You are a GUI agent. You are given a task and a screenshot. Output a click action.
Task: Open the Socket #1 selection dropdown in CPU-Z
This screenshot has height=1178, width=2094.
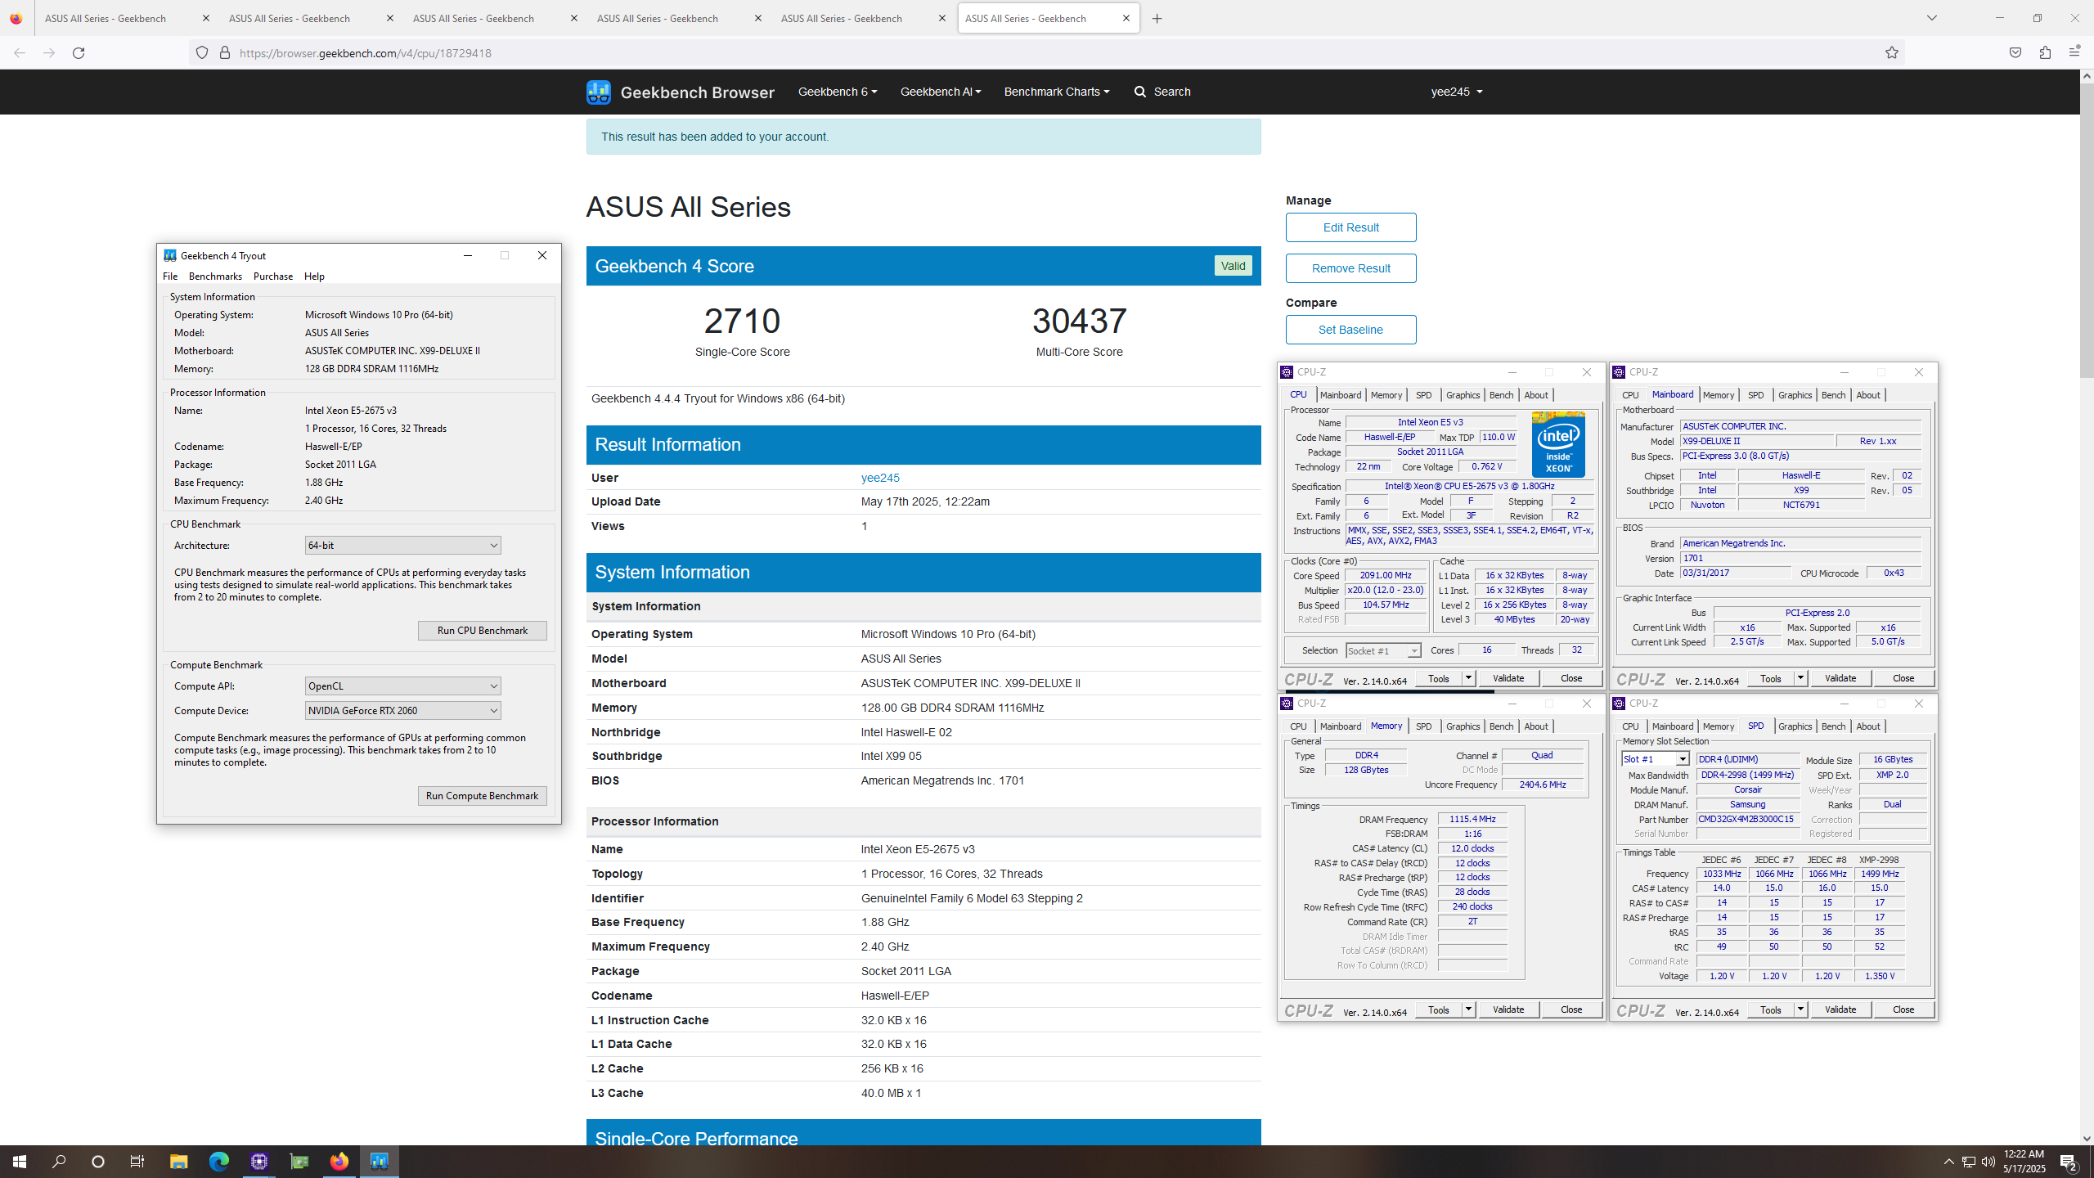point(1383,650)
